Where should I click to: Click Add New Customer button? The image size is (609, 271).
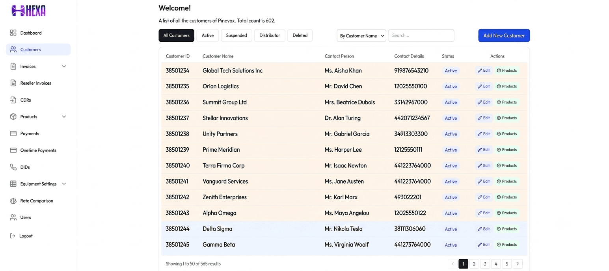pos(504,35)
